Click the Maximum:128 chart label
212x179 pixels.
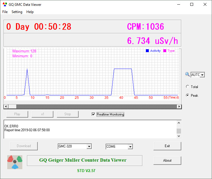24,51
